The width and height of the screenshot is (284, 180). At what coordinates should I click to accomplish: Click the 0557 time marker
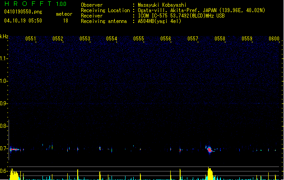193,39
